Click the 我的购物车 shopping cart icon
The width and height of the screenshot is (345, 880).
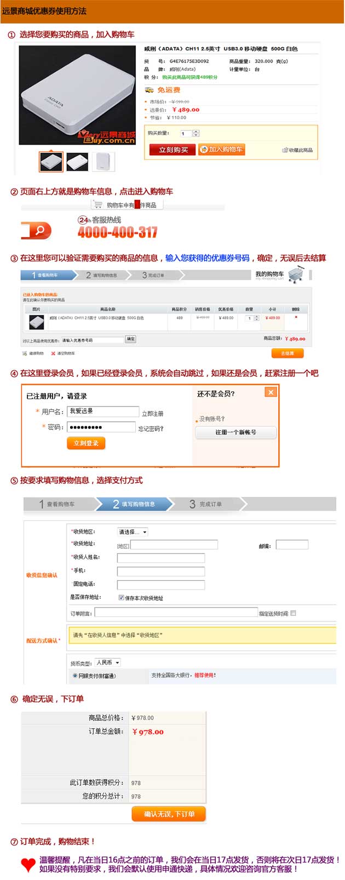pos(296,274)
